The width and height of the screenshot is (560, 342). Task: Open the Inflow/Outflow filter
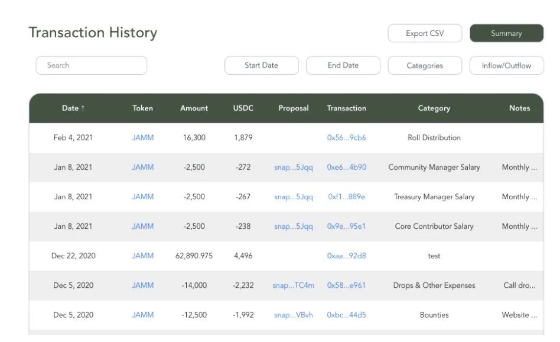(x=506, y=66)
